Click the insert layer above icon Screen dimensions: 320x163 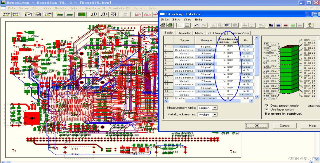coord(245,25)
